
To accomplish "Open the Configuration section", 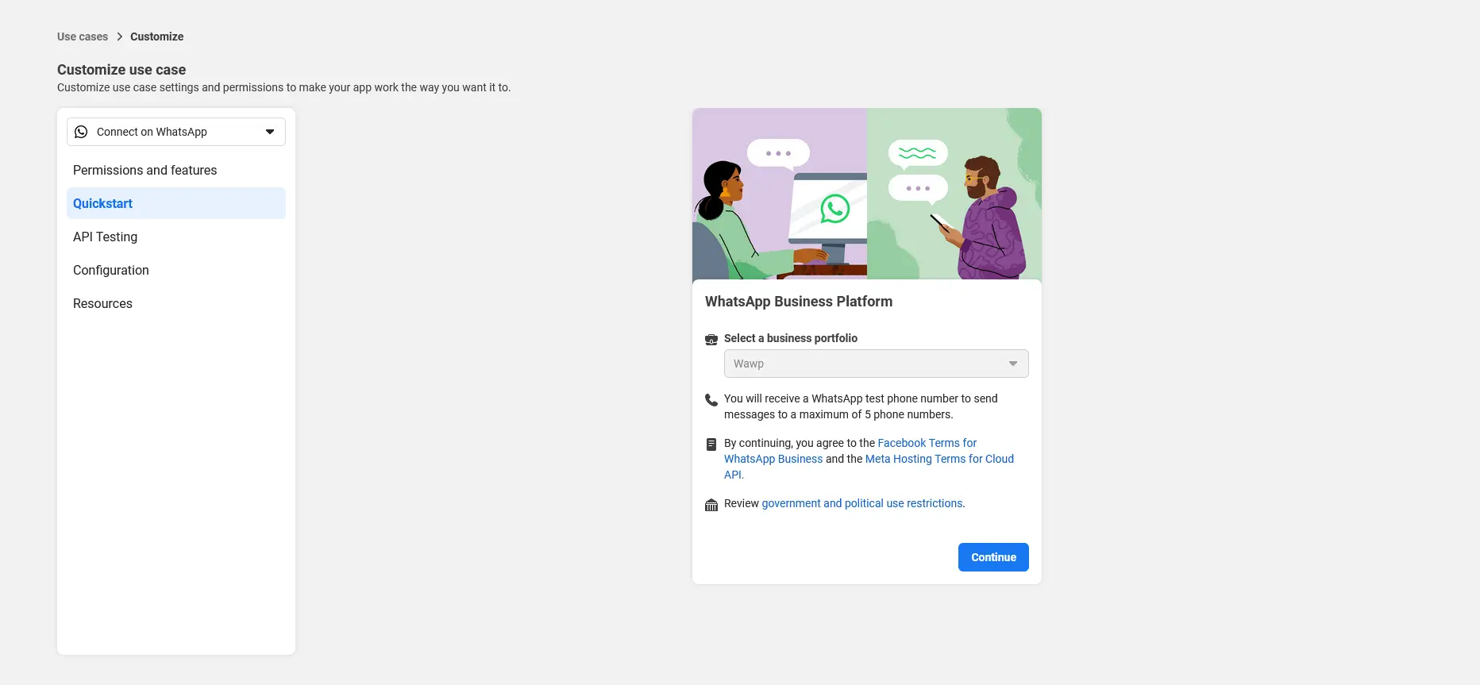I will [x=176, y=270].
